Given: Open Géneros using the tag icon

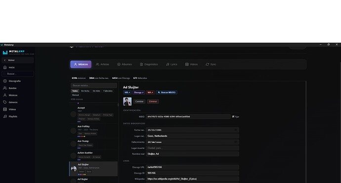Looking at the screenshot, I should 5,102.
